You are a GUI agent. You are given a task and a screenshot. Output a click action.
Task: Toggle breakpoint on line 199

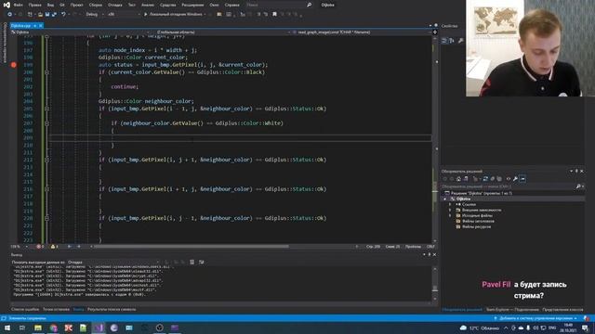(14, 65)
